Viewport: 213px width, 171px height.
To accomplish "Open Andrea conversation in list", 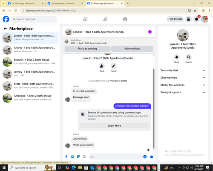I will coord(30,50).
